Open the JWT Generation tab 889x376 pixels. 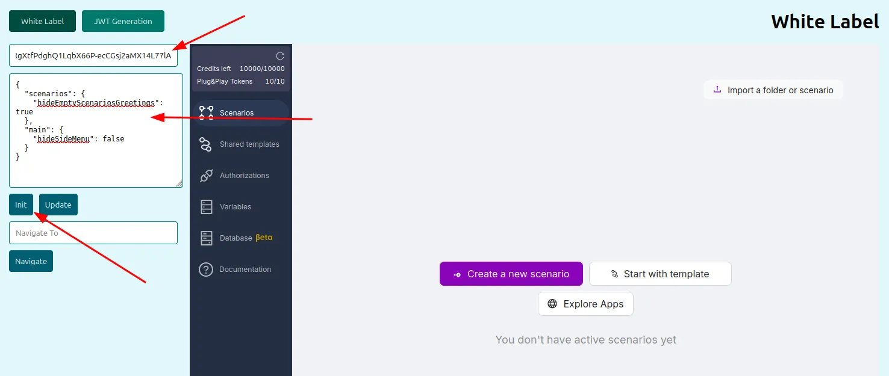click(123, 21)
